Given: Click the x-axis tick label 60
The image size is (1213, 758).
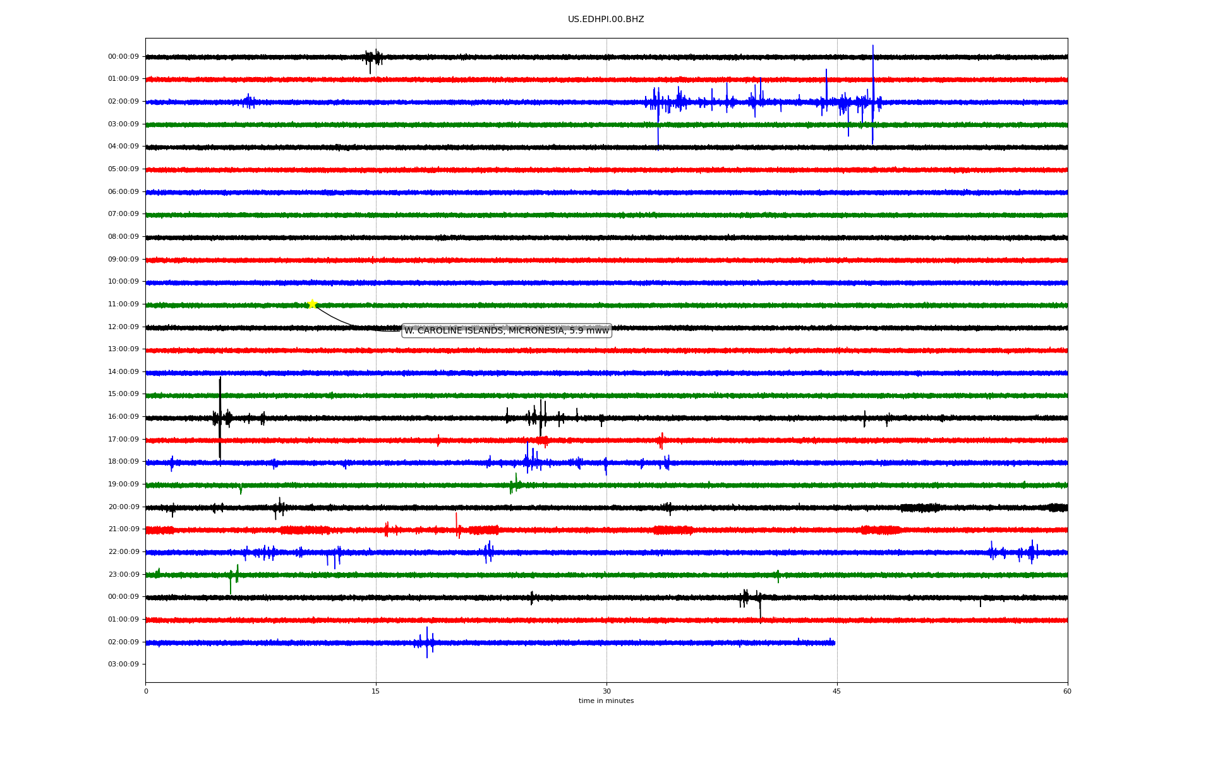Looking at the screenshot, I should (1067, 692).
